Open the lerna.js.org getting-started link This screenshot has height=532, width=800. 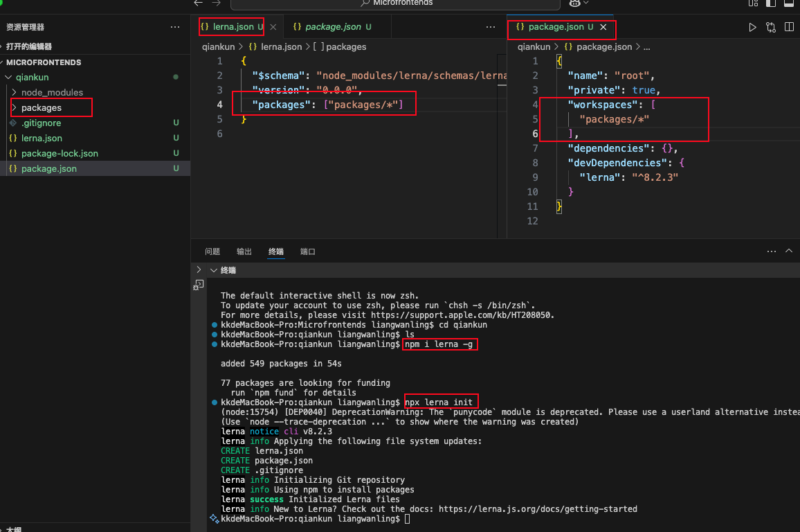pyautogui.click(x=538, y=509)
